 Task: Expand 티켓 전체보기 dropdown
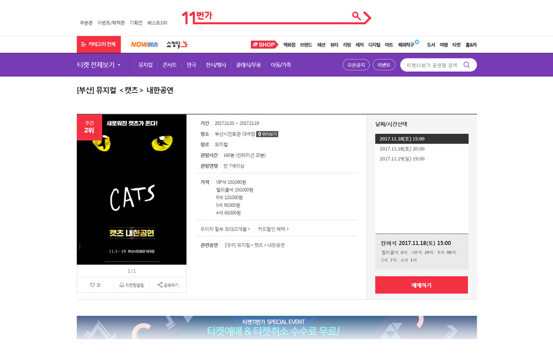(99, 65)
